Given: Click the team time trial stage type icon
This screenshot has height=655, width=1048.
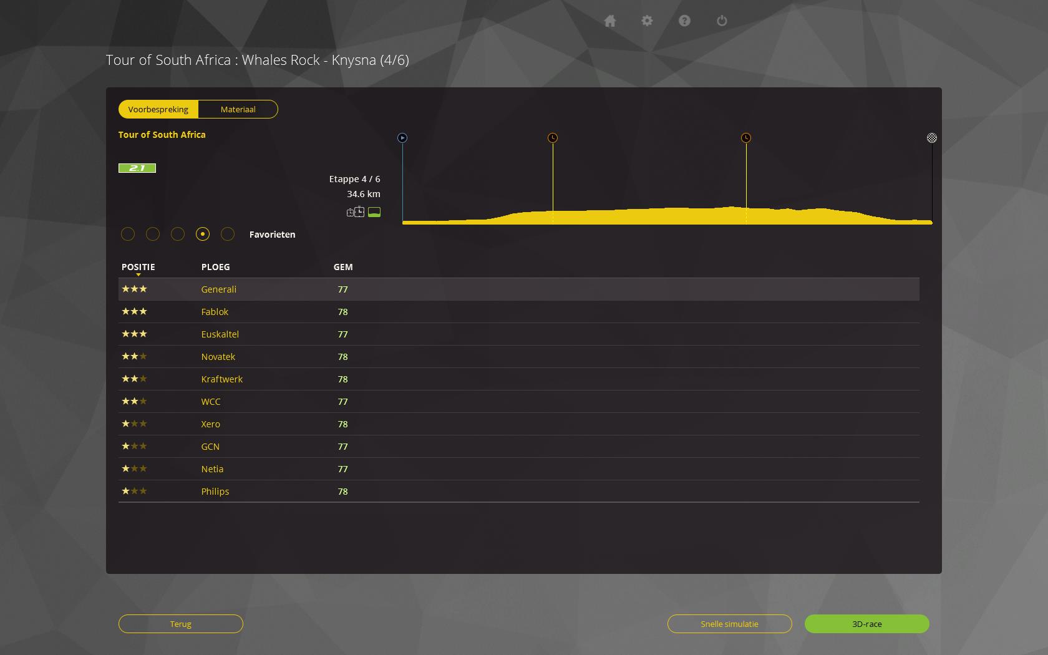Looking at the screenshot, I should (x=356, y=212).
